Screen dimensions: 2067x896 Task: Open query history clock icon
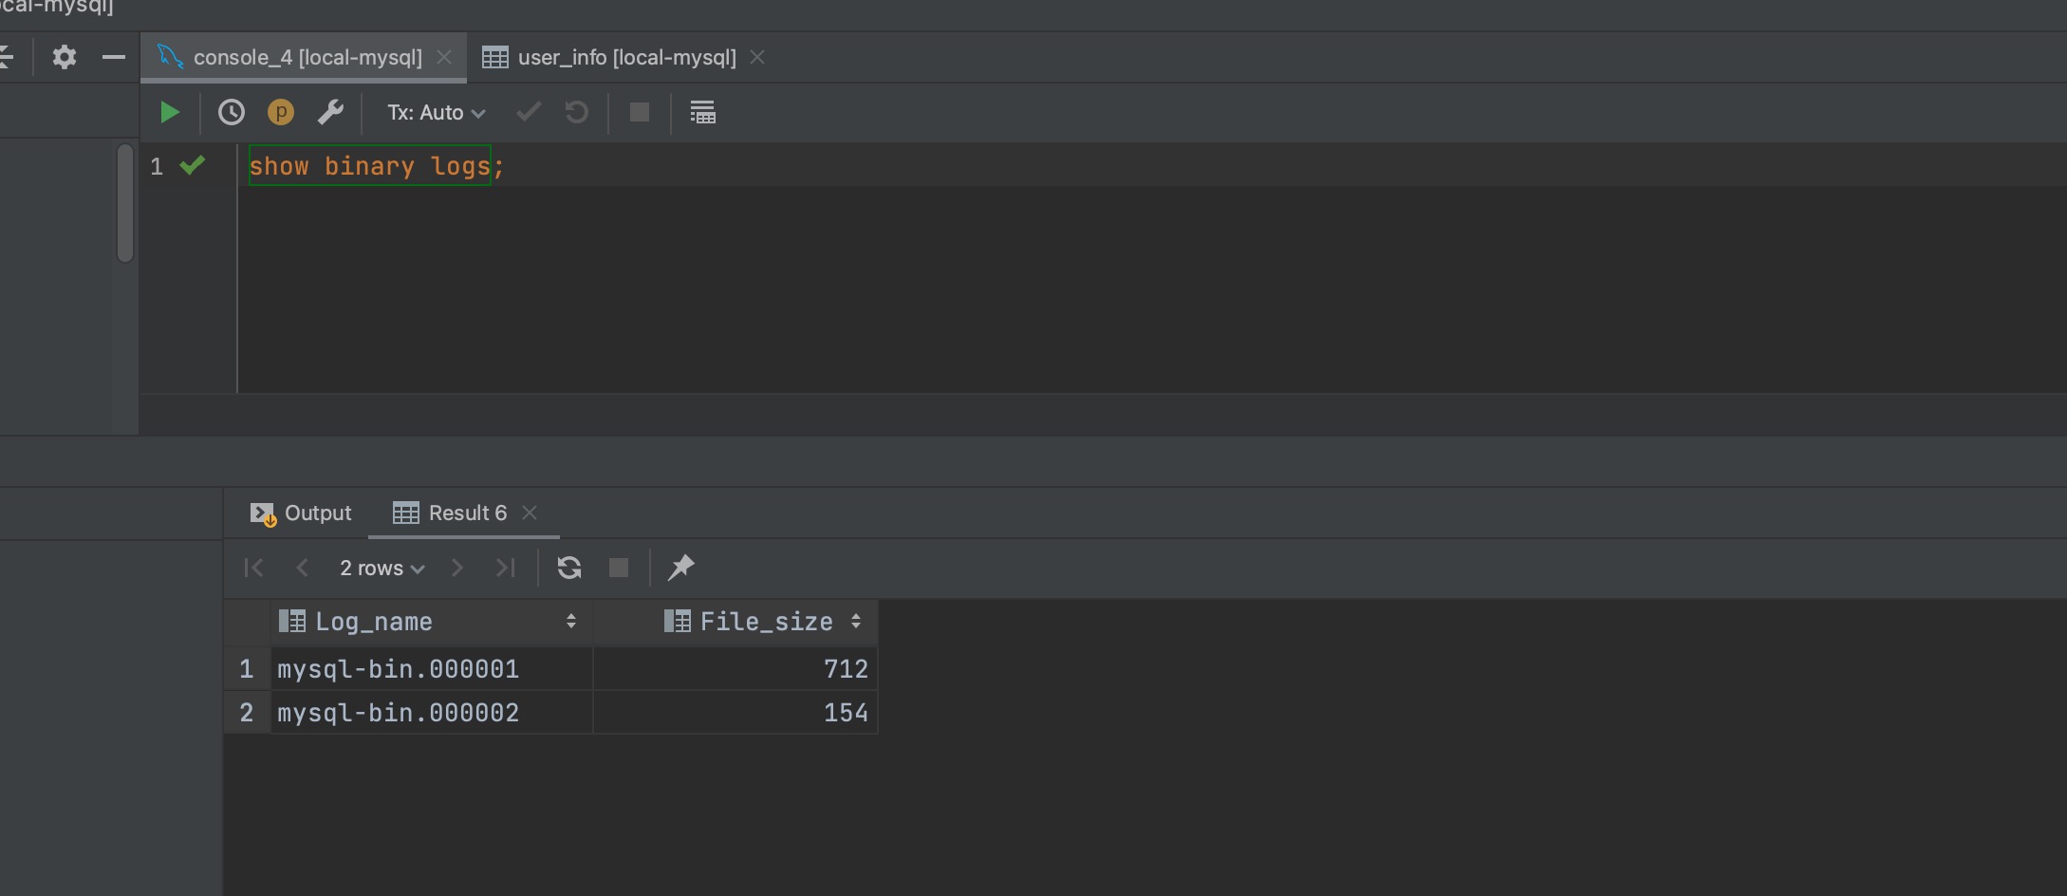click(x=231, y=113)
